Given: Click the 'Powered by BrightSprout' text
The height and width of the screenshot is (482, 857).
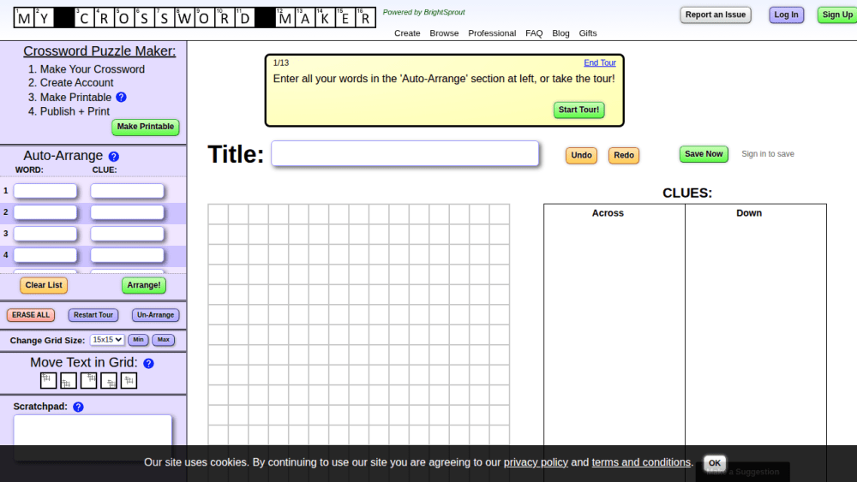Looking at the screenshot, I should click(423, 12).
